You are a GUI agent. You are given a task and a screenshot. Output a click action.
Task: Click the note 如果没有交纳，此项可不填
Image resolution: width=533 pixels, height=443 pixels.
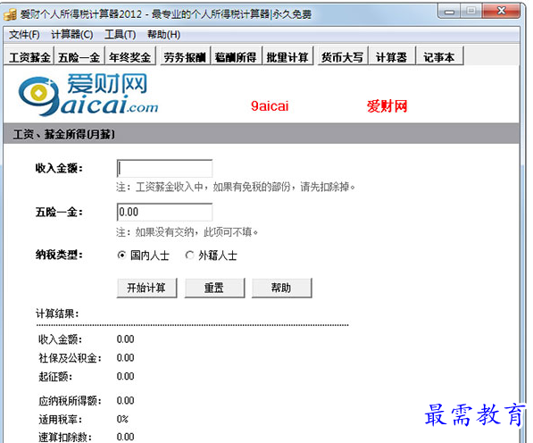(x=187, y=232)
